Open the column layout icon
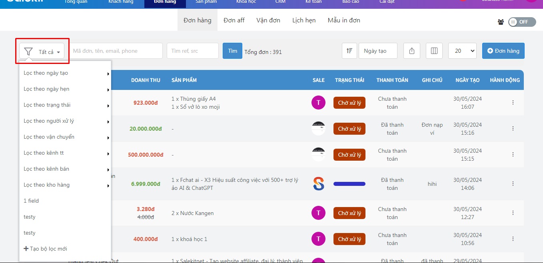Image resolution: width=543 pixels, height=263 pixels. point(434,51)
